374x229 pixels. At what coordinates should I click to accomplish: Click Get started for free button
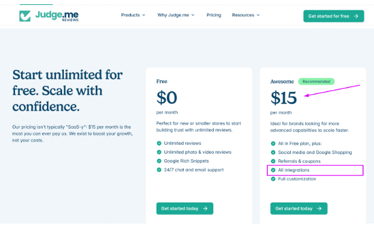click(x=334, y=16)
